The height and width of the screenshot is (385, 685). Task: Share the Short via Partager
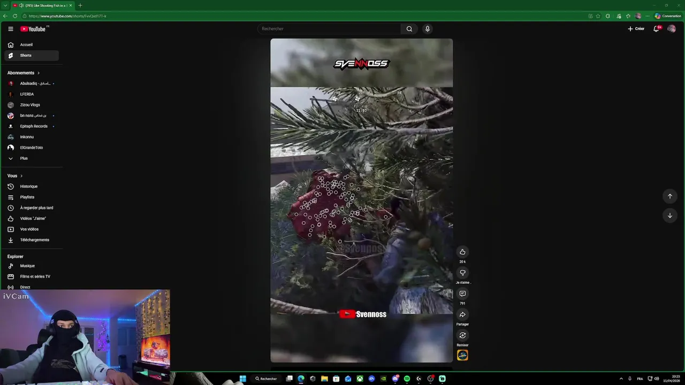point(462,314)
